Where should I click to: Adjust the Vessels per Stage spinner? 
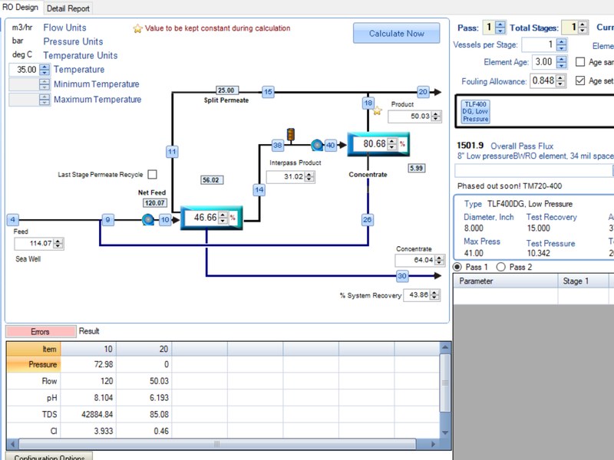click(561, 44)
